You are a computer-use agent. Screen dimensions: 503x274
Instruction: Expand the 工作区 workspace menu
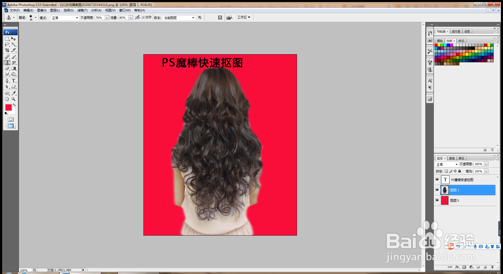244,17
